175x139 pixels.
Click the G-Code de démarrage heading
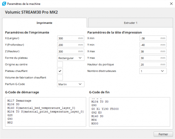[22, 92]
